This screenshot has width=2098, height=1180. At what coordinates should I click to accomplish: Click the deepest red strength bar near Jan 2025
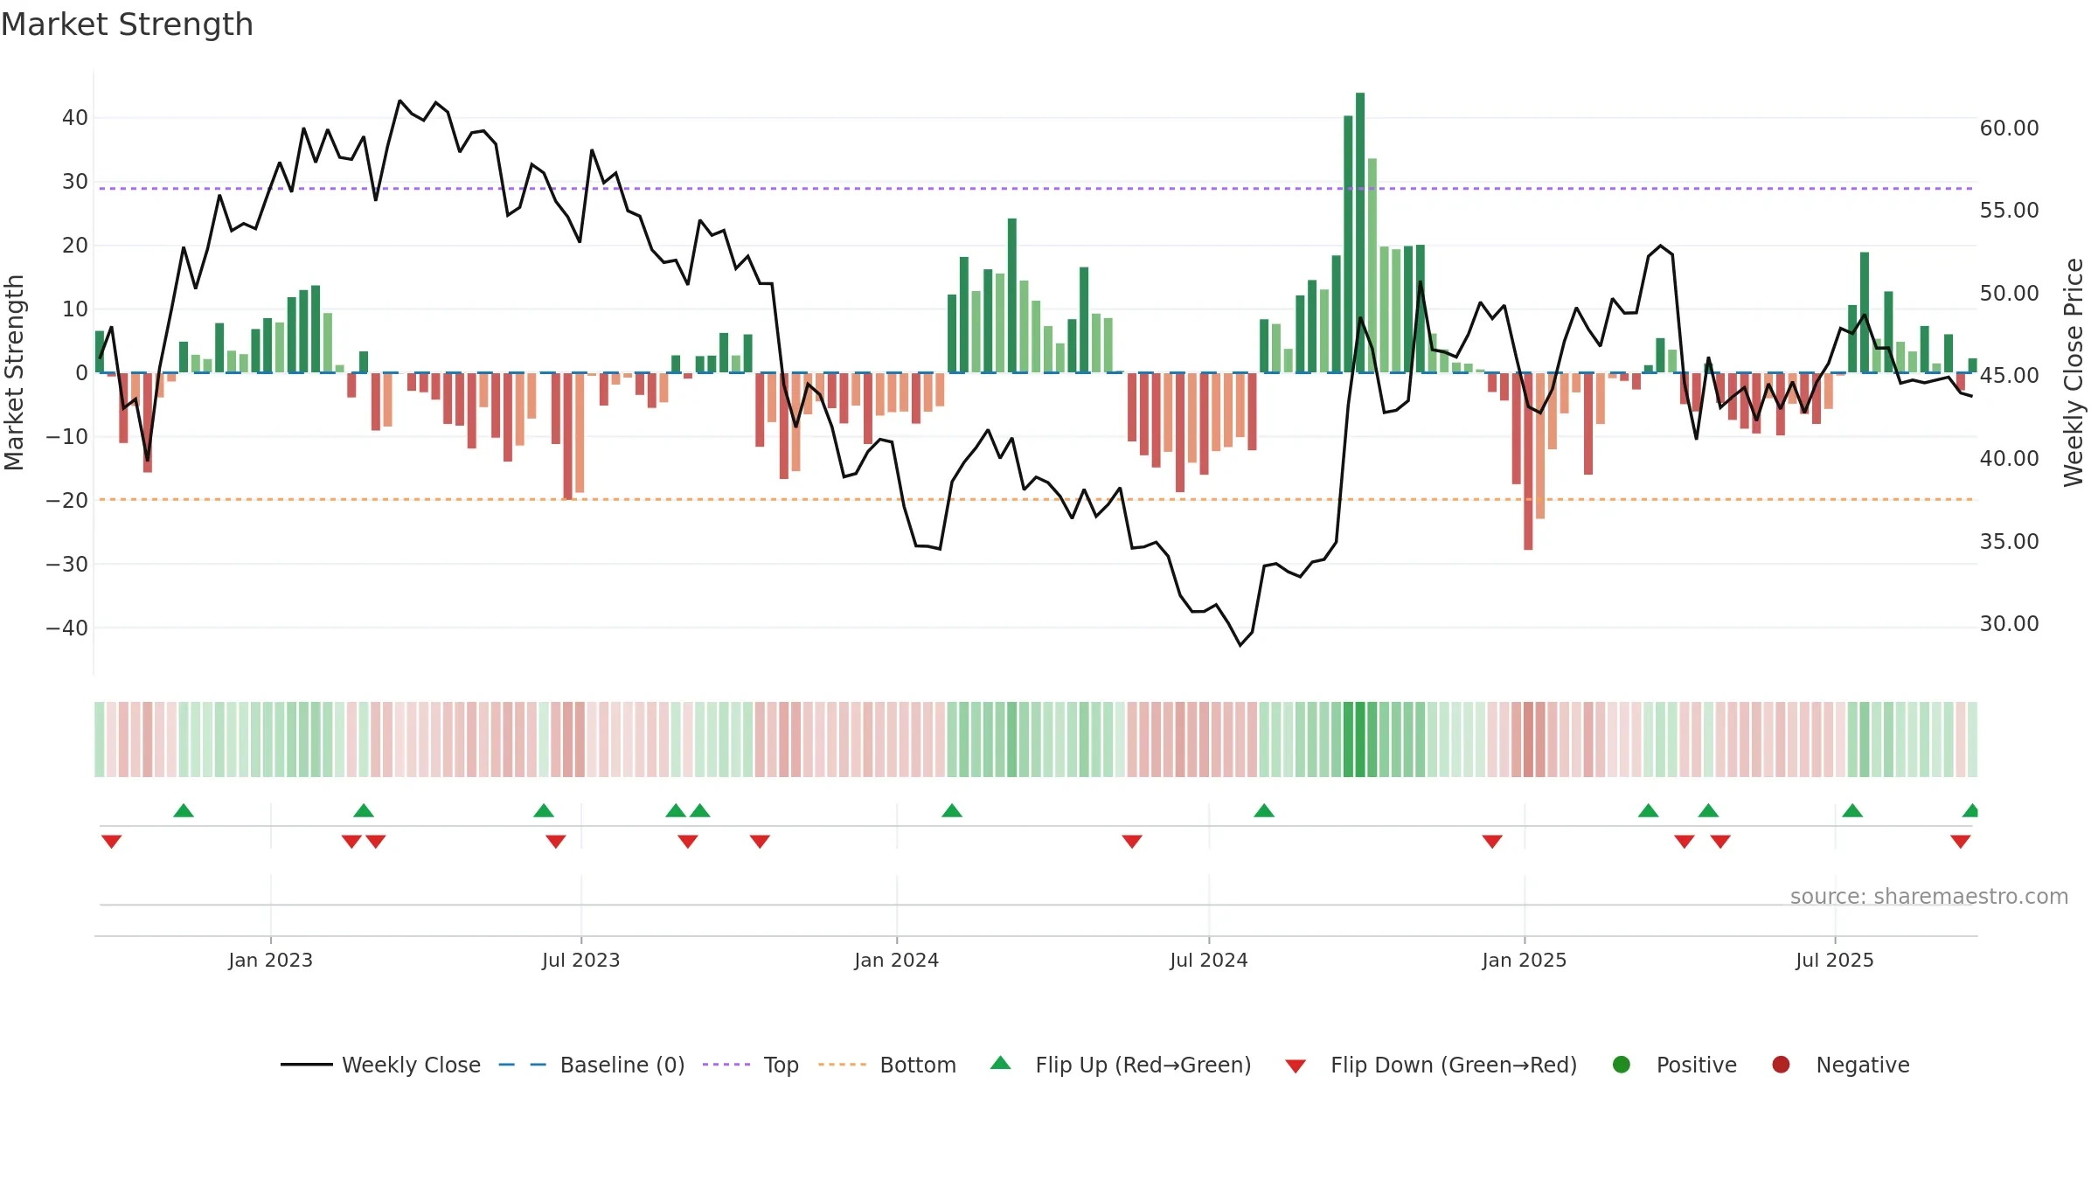click(x=1528, y=462)
